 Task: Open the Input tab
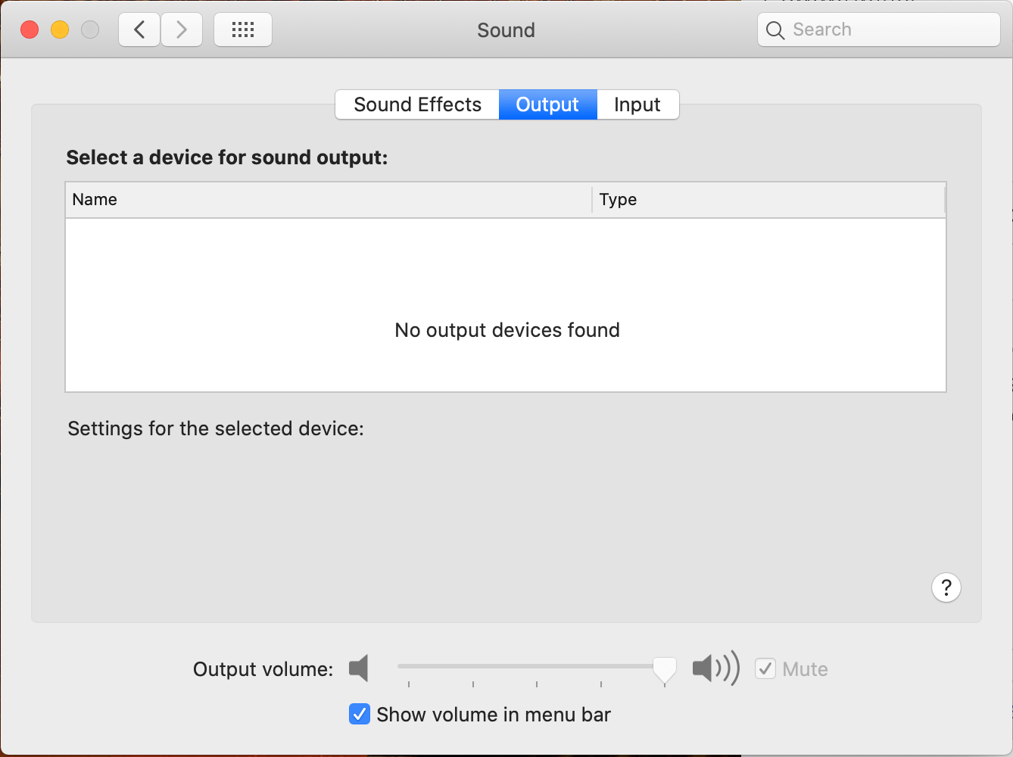[637, 104]
